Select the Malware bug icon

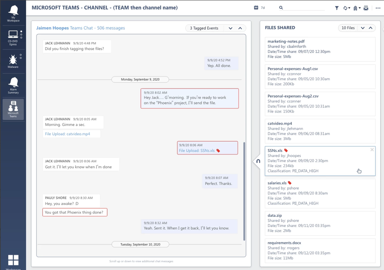point(13,61)
